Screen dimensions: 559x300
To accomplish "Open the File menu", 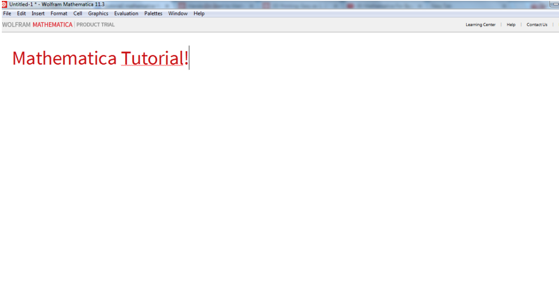I will 7,13.
